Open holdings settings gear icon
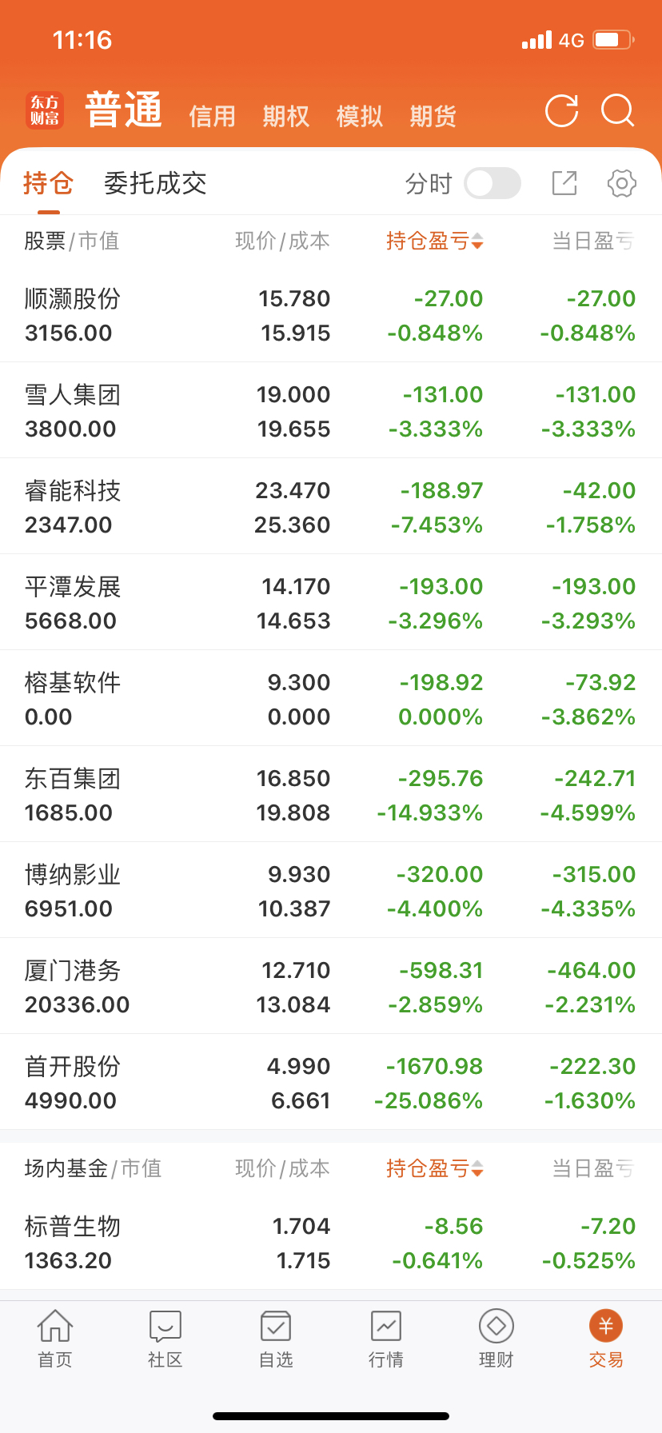The image size is (662, 1433). pos(621,183)
